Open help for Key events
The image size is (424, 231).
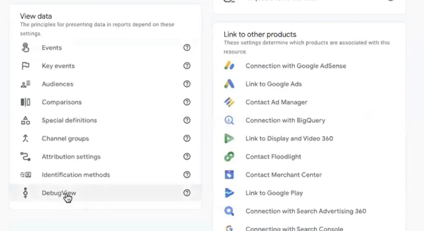(187, 66)
